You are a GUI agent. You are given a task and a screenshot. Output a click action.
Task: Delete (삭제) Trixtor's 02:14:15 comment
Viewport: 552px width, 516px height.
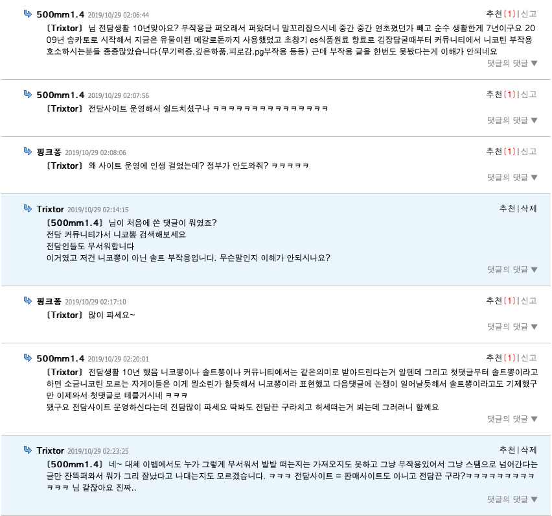point(529,208)
